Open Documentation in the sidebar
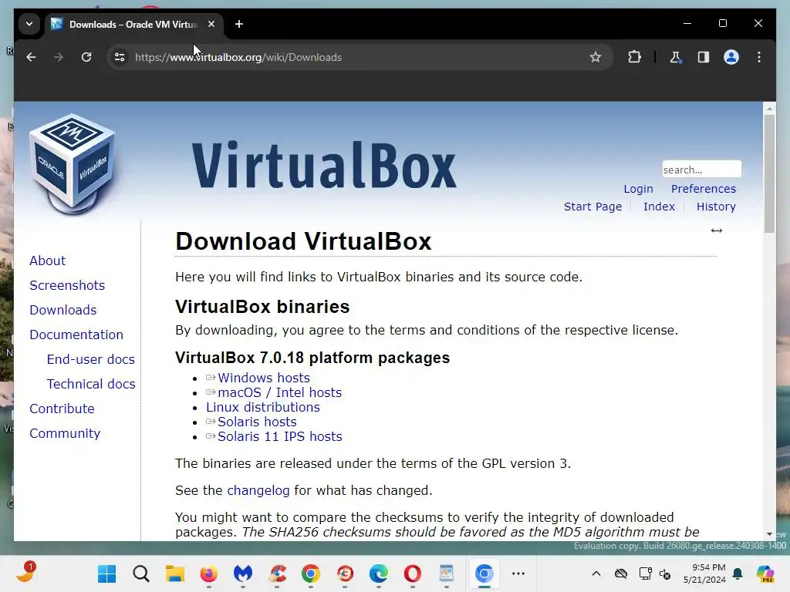 pyautogui.click(x=76, y=335)
